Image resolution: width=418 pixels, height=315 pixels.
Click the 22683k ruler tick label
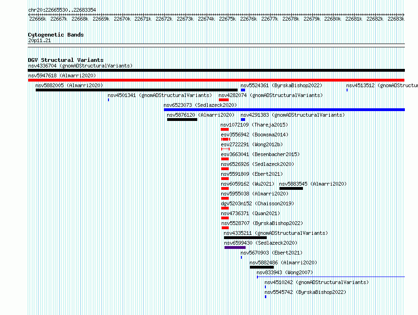pyautogui.click(x=396, y=19)
